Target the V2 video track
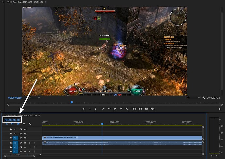The image size is (225, 159). (x=15, y=134)
